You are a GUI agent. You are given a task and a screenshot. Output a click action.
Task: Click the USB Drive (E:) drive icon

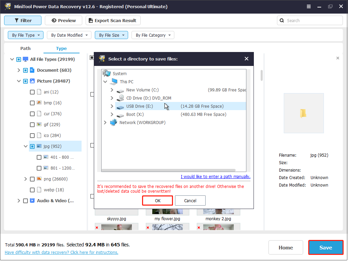[x=120, y=107]
